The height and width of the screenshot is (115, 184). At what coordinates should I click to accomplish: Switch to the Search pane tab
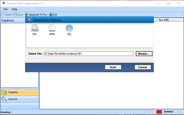tap(19, 99)
